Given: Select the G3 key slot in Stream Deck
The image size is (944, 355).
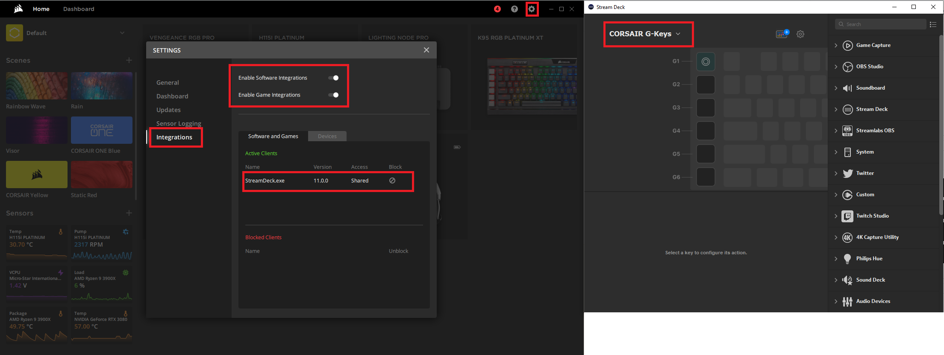Looking at the screenshot, I should (x=706, y=108).
